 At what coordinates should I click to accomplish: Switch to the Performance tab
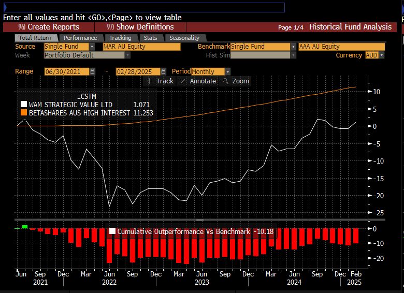pyautogui.click(x=80, y=38)
